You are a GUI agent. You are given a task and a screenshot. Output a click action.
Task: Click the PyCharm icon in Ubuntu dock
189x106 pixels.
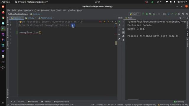tap(3, 29)
